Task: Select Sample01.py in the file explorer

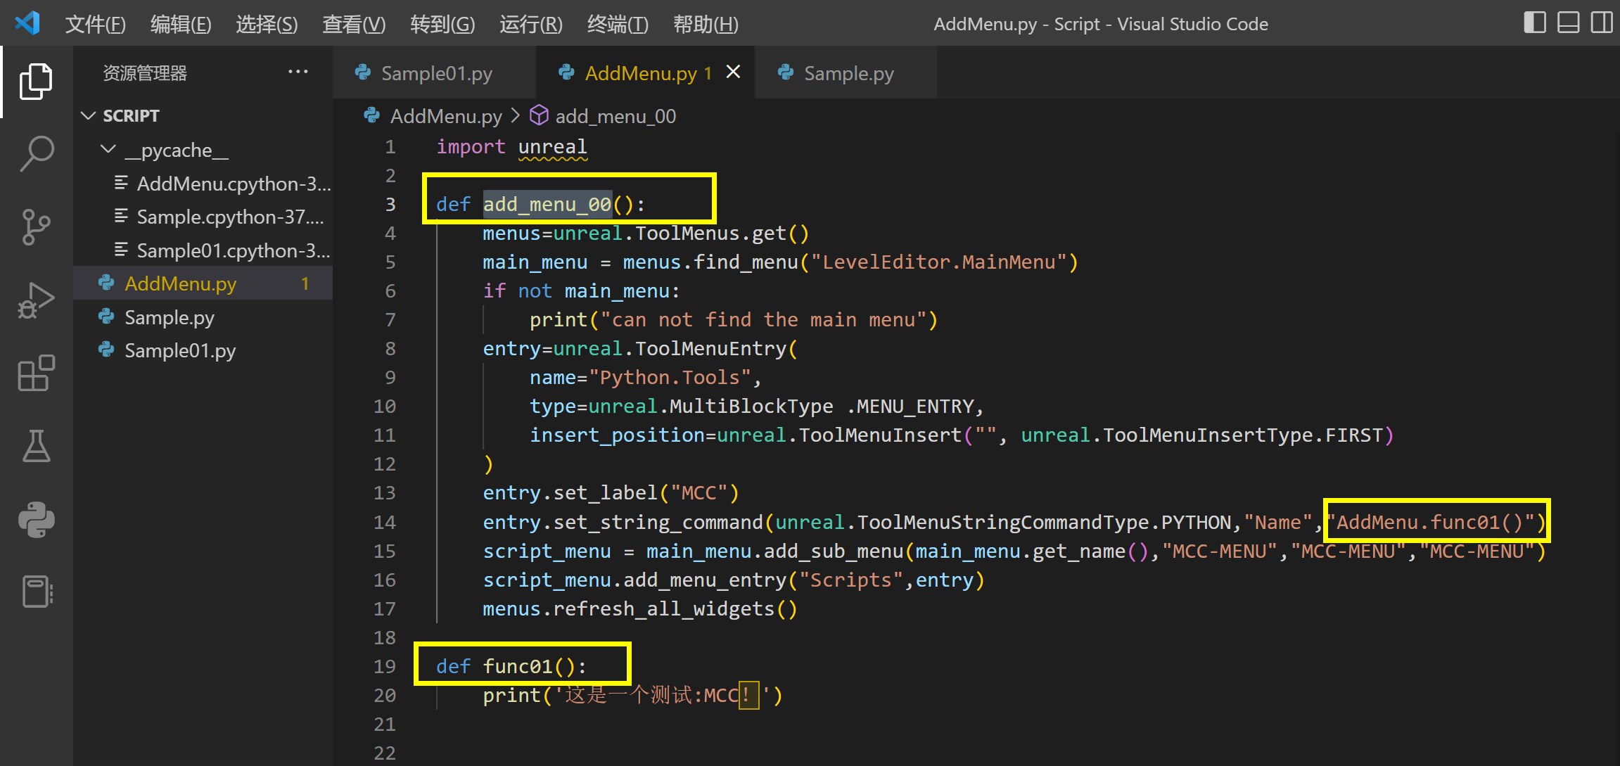Action: coord(203,350)
